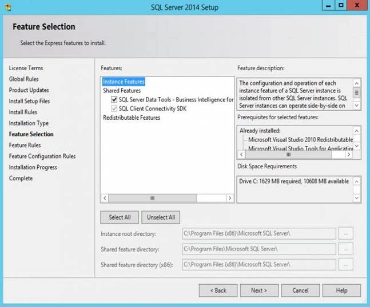The image size is (370, 307).
Task: Select Complete step in sidebar
Action: point(21,179)
